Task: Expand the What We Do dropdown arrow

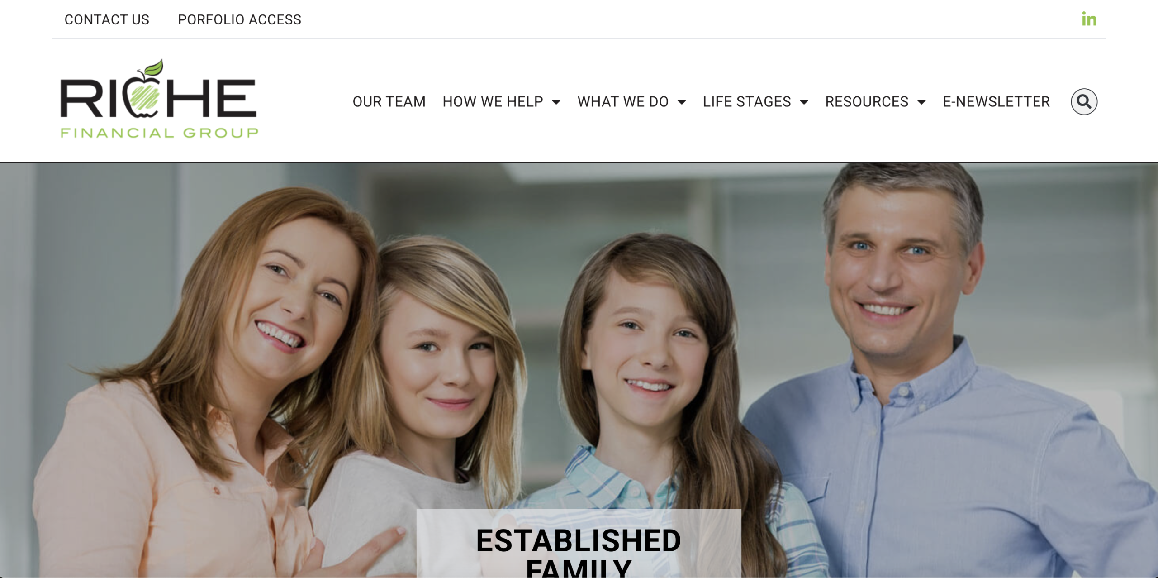Action: coord(682,102)
